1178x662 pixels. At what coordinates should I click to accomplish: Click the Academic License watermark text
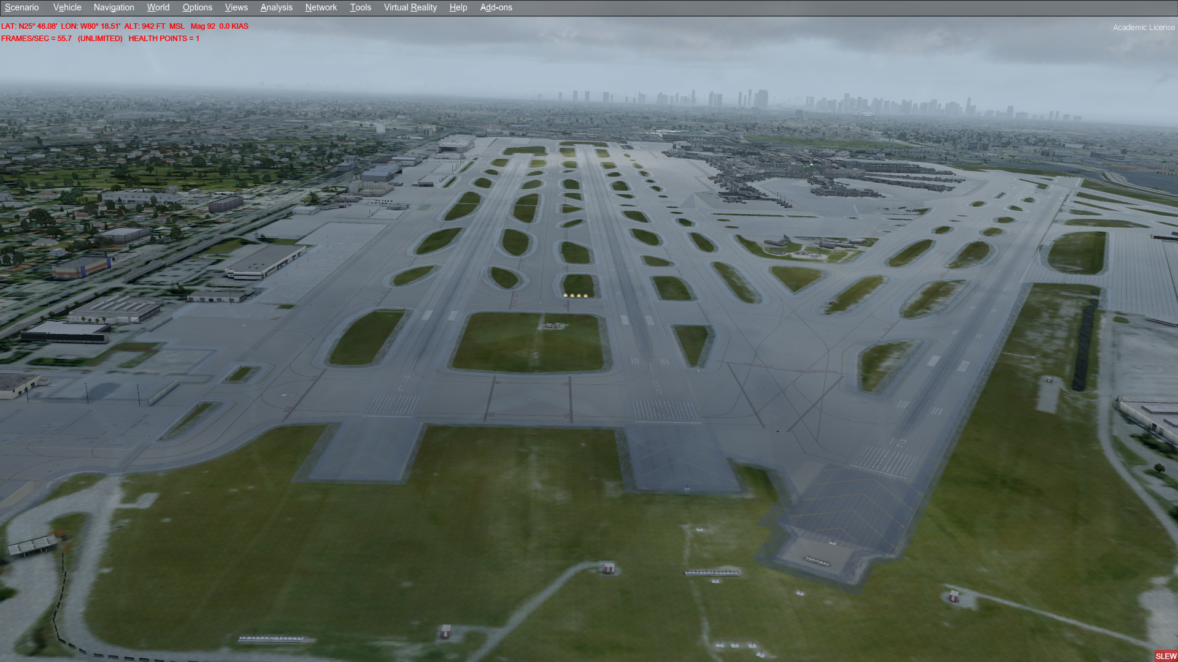click(x=1144, y=28)
